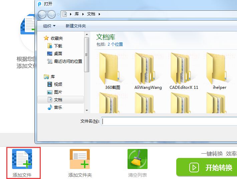
Task: Select the CADEditorX 11 folder
Action: 184,71
